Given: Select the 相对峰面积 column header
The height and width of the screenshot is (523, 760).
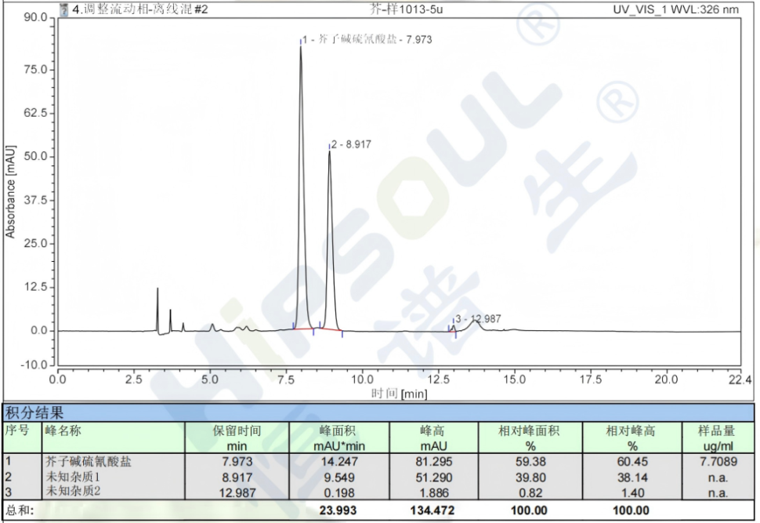Looking at the screenshot, I should click(x=530, y=430).
